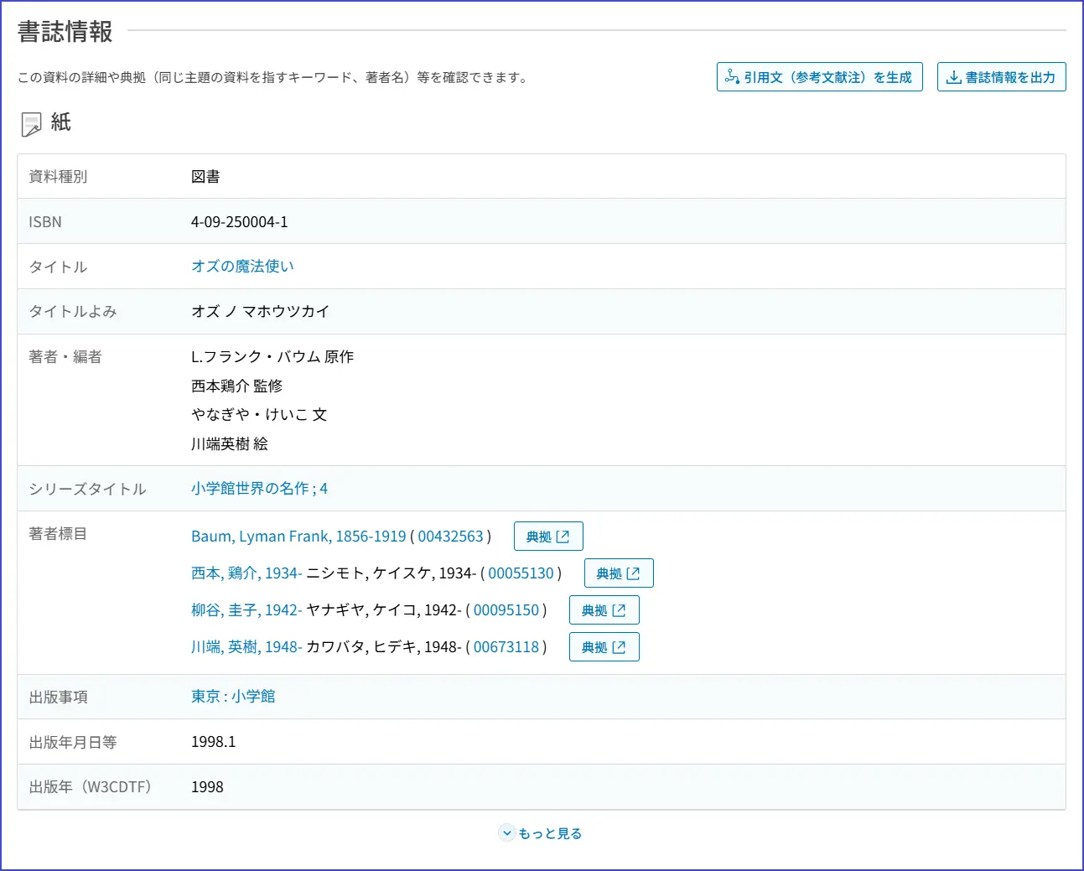1084x871 pixels.
Task: Open authority ID 00095150 link
Action: [506, 610]
